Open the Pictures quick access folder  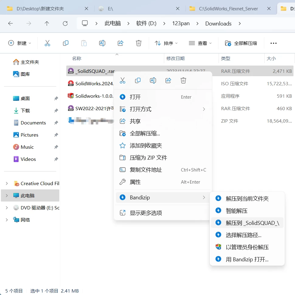[x=26, y=135]
